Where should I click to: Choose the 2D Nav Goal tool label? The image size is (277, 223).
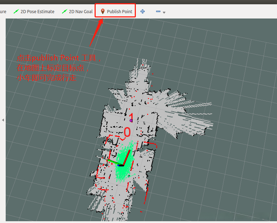pos(81,11)
